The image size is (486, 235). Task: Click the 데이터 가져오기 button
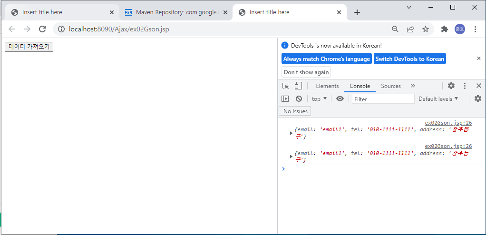pos(29,47)
